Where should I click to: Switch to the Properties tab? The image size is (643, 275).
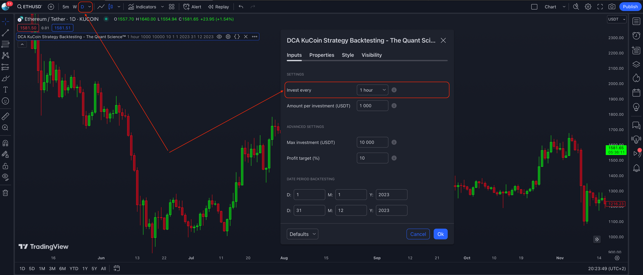click(x=321, y=55)
